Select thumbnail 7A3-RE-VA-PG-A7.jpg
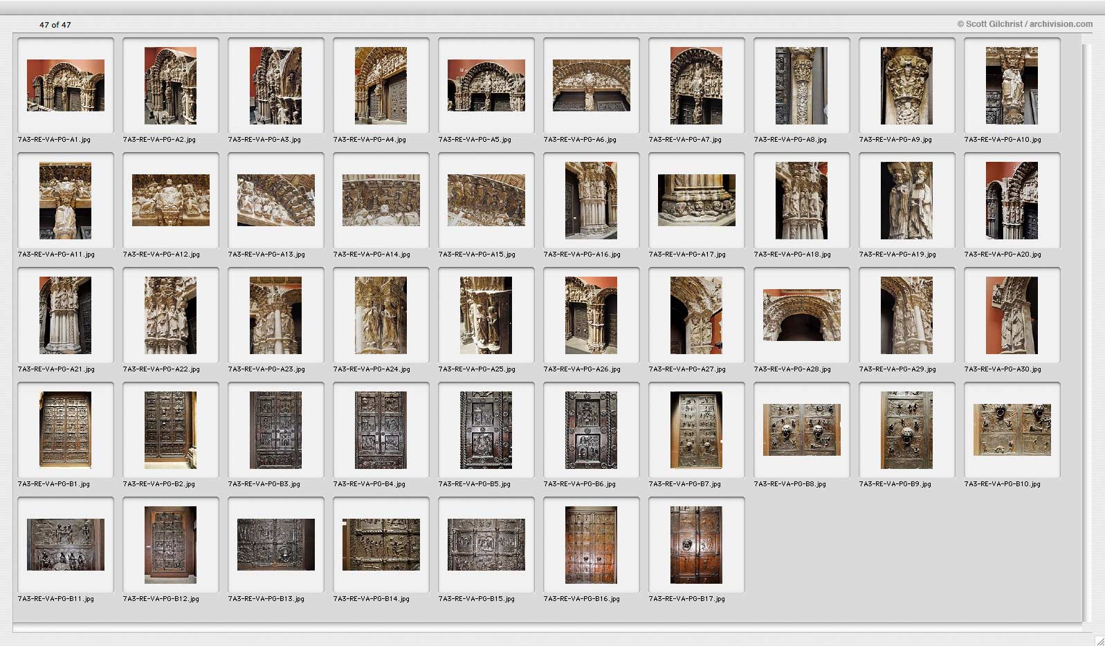This screenshot has width=1105, height=646. (x=697, y=85)
